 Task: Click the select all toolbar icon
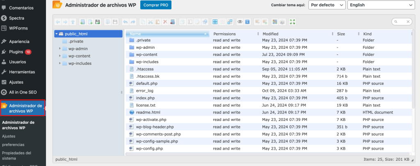pyautogui.click(x=215, y=22)
